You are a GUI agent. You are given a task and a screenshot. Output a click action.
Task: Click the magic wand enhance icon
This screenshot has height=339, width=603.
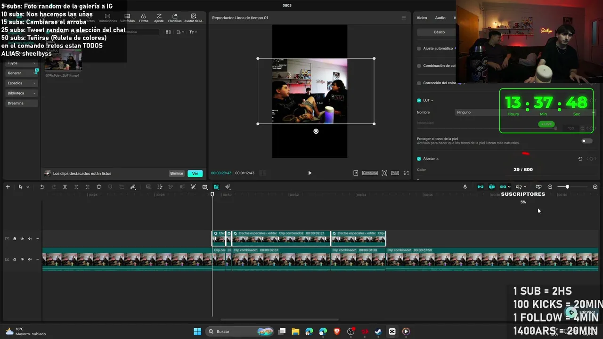pos(193,187)
